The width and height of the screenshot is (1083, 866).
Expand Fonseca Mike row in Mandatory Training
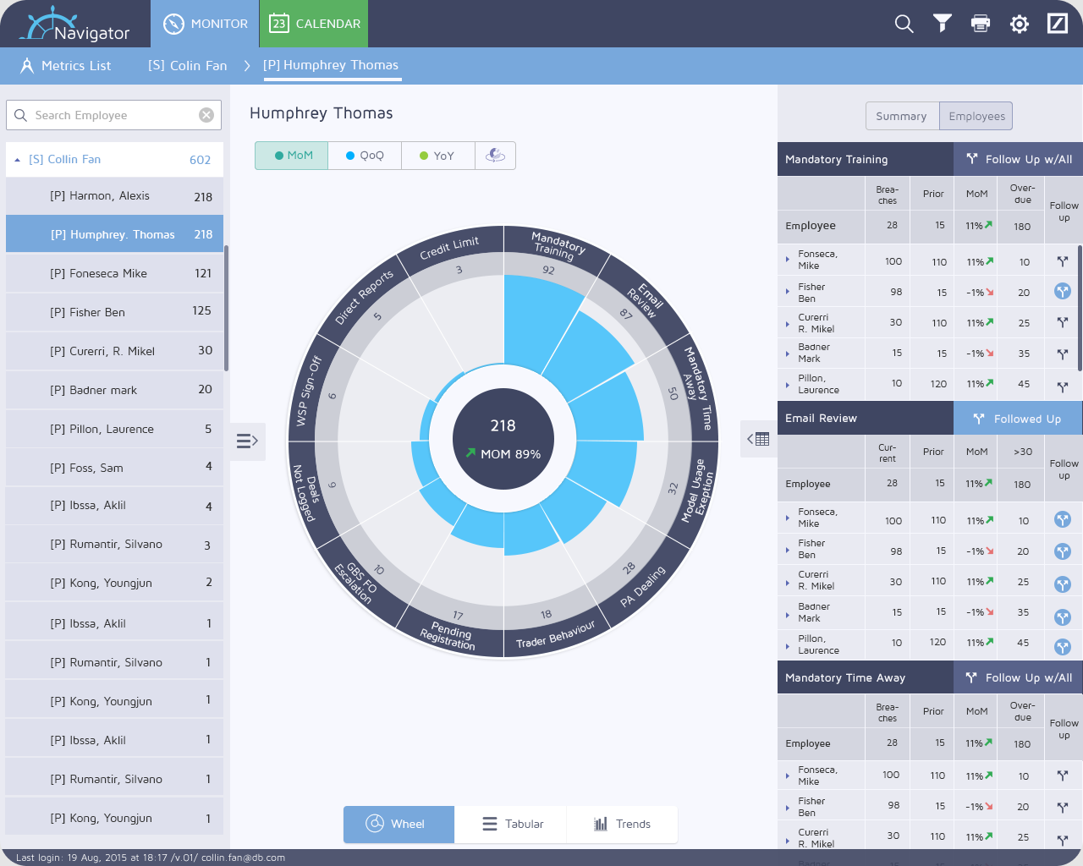tap(788, 260)
